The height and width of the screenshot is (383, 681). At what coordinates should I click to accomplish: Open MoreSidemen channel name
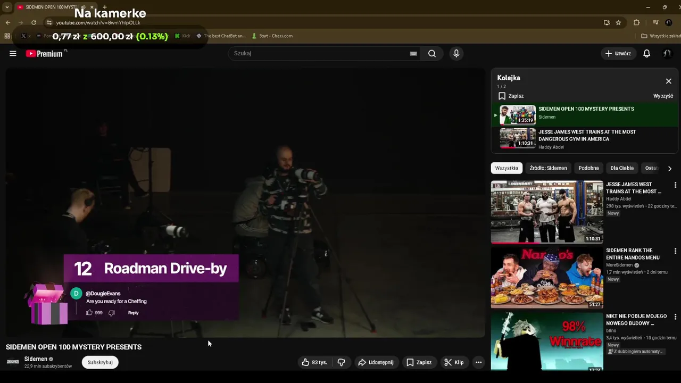(x=619, y=265)
